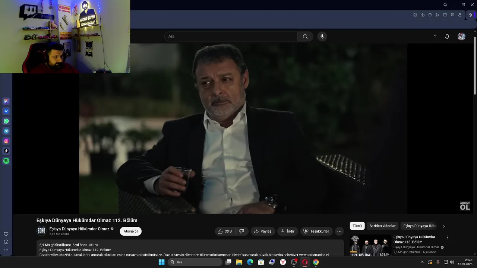
Task: Open Aria AI in Opera sidebar
Action: (6, 101)
